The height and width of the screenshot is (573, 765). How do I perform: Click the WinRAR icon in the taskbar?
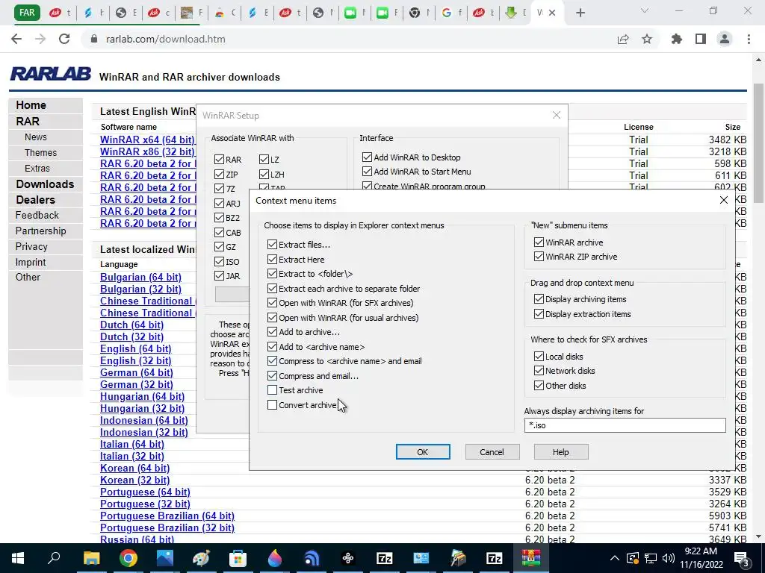pyautogui.click(x=531, y=558)
